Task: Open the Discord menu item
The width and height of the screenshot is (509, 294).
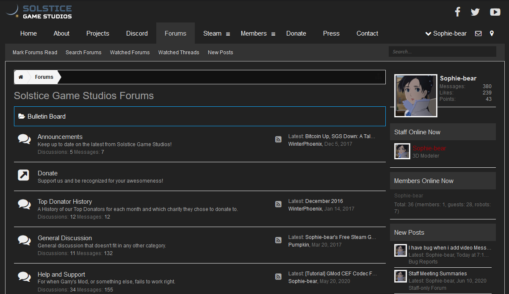Action: tap(137, 33)
